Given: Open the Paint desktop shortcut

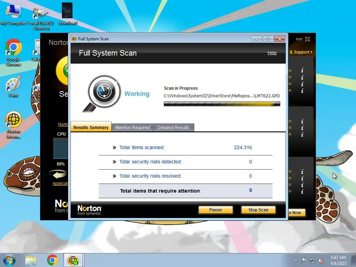Looking at the screenshot, I should pos(14,87).
